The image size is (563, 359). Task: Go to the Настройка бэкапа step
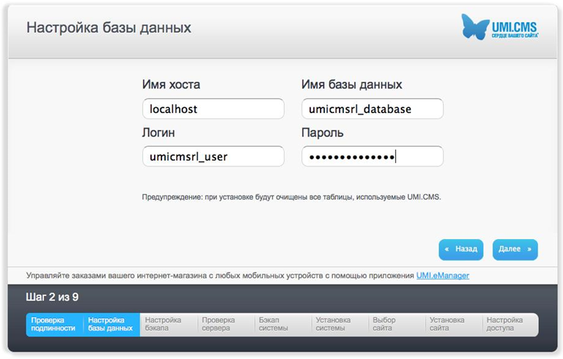(x=167, y=324)
